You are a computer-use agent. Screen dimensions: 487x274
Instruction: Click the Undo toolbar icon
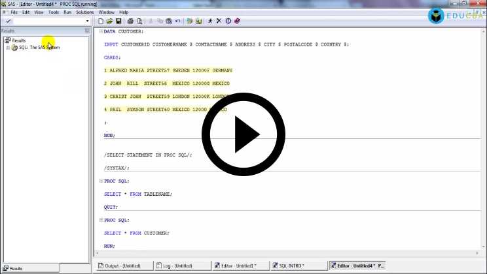[177, 21]
